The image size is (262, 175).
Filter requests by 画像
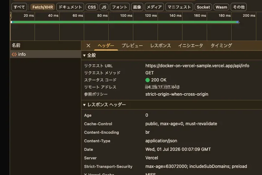(137, 7)
